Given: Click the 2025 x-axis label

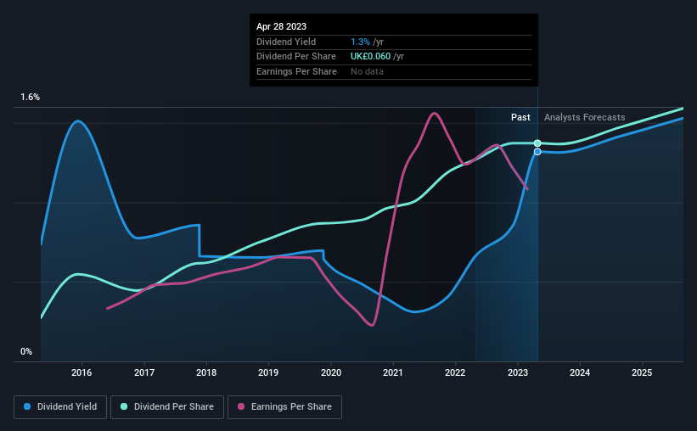Looking at the screenshot, I should pos(642,372).
